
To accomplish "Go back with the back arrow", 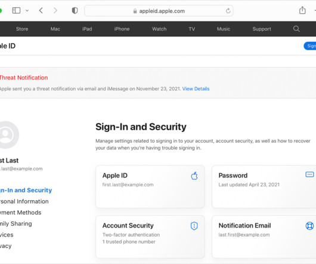I will click(41, 11).
